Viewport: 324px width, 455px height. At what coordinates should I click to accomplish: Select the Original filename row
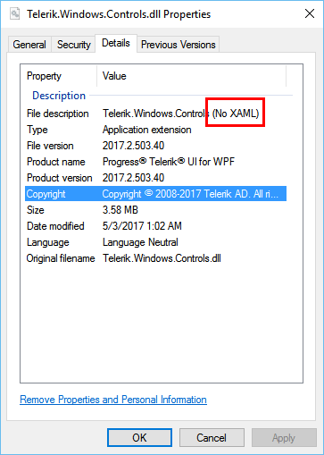pos(155,258)
